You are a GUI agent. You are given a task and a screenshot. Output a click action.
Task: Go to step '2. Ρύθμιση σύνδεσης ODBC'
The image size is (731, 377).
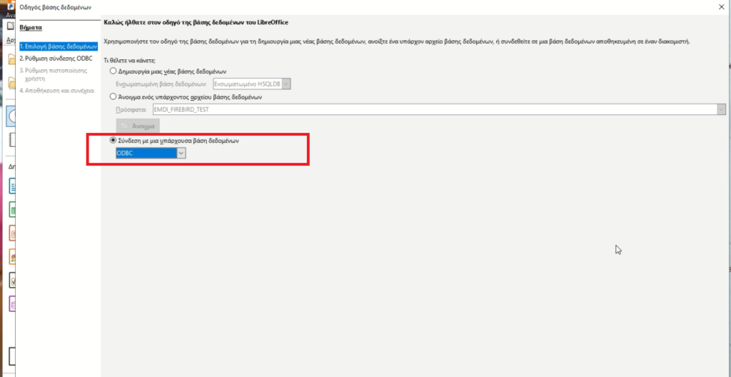56,58
